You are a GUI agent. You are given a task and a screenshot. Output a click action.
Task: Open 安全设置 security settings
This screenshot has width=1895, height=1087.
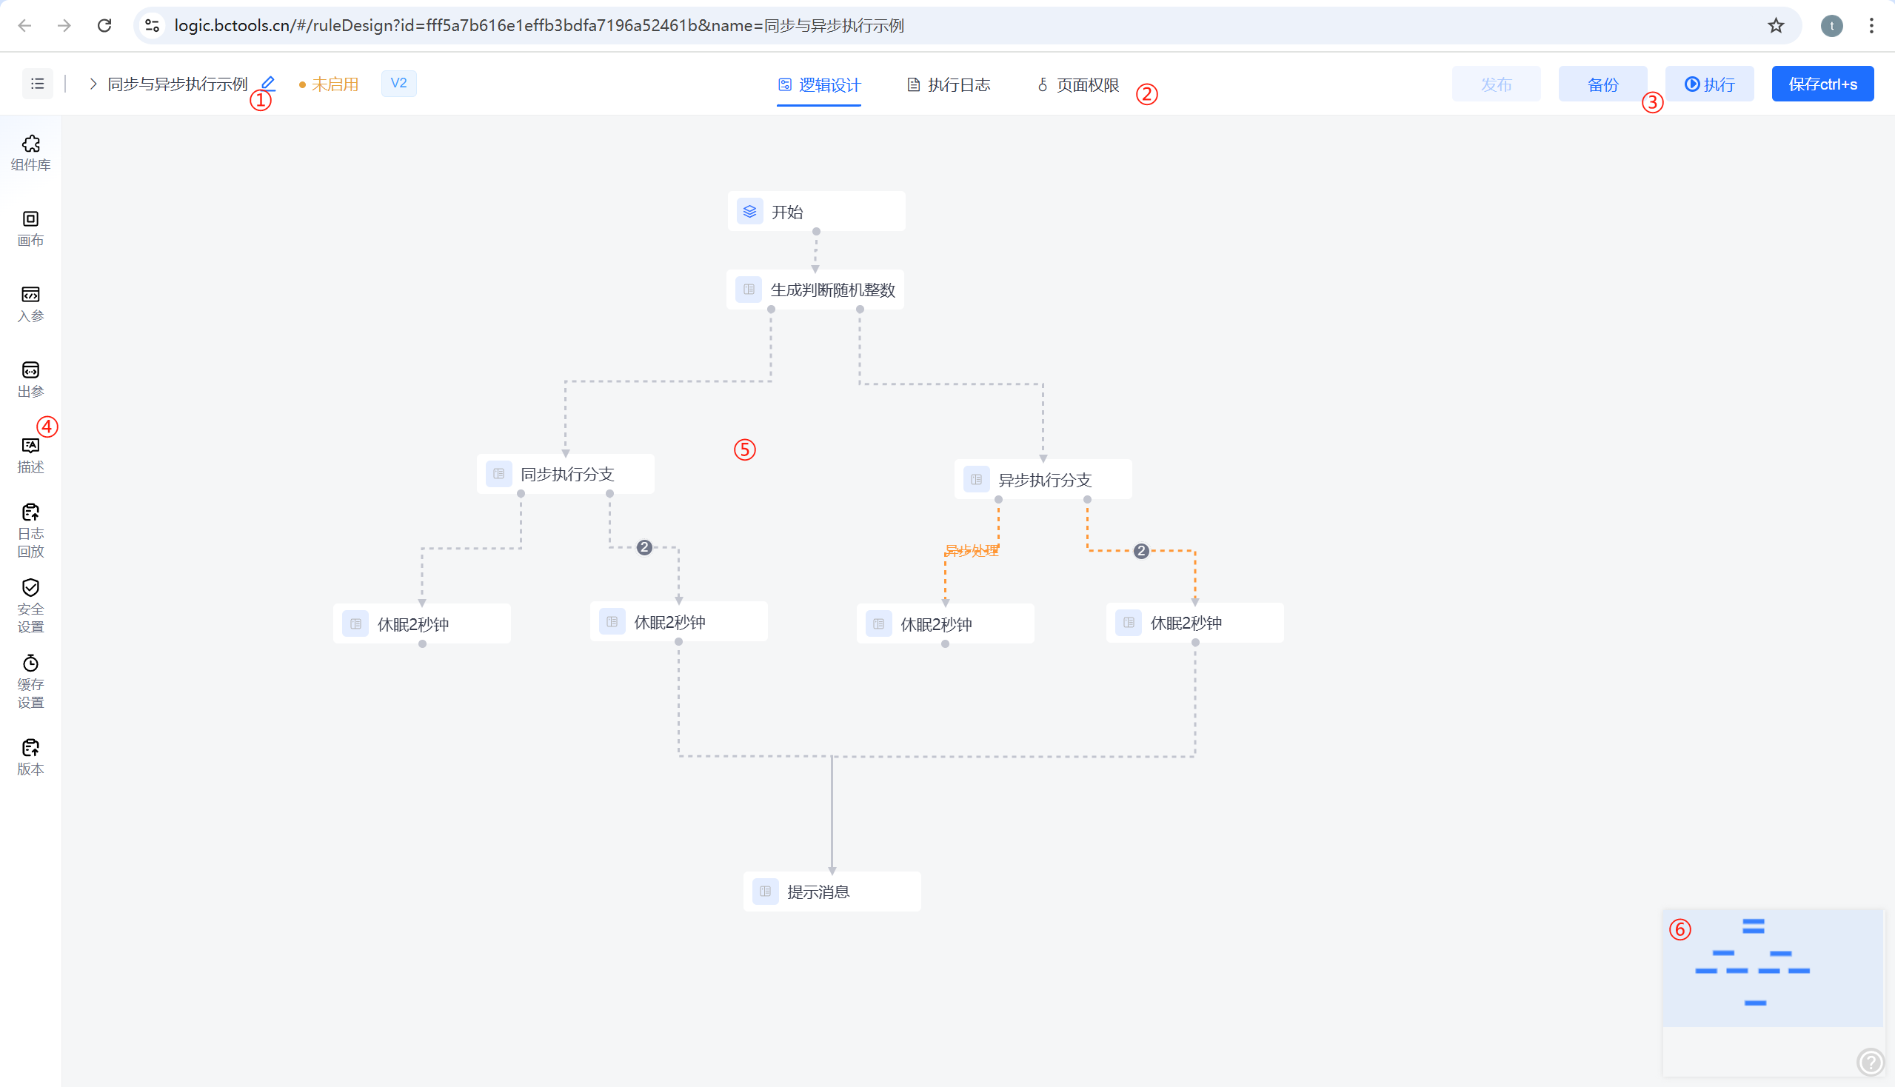30,606
